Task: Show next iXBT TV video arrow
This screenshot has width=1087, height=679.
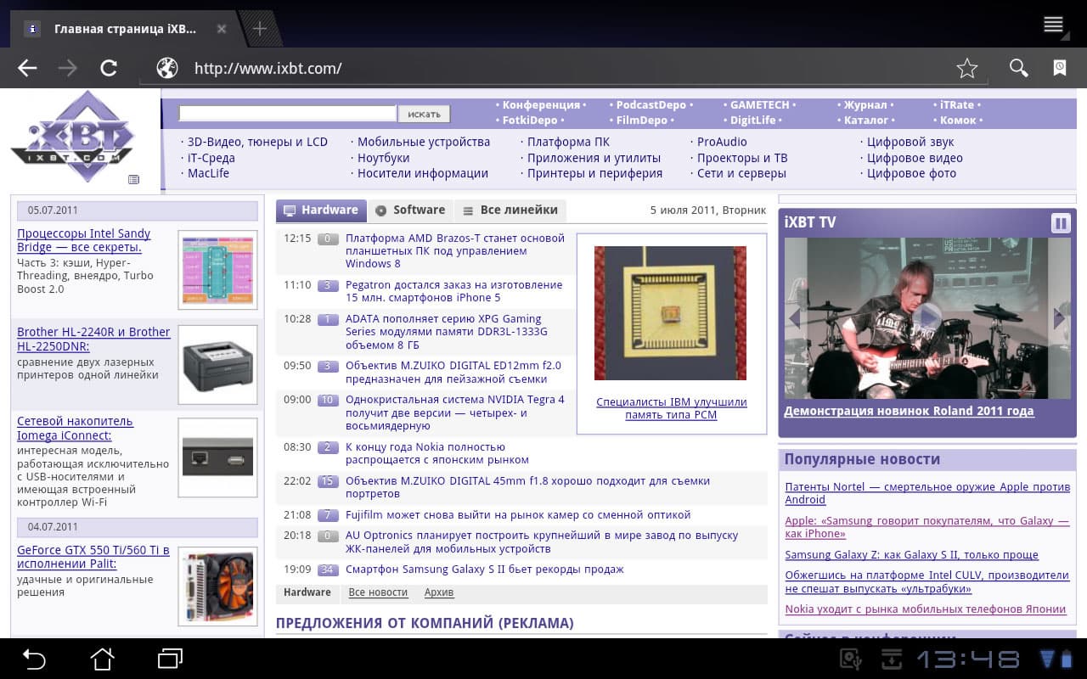Action: pyautogui.click(x=1059, y=318)
